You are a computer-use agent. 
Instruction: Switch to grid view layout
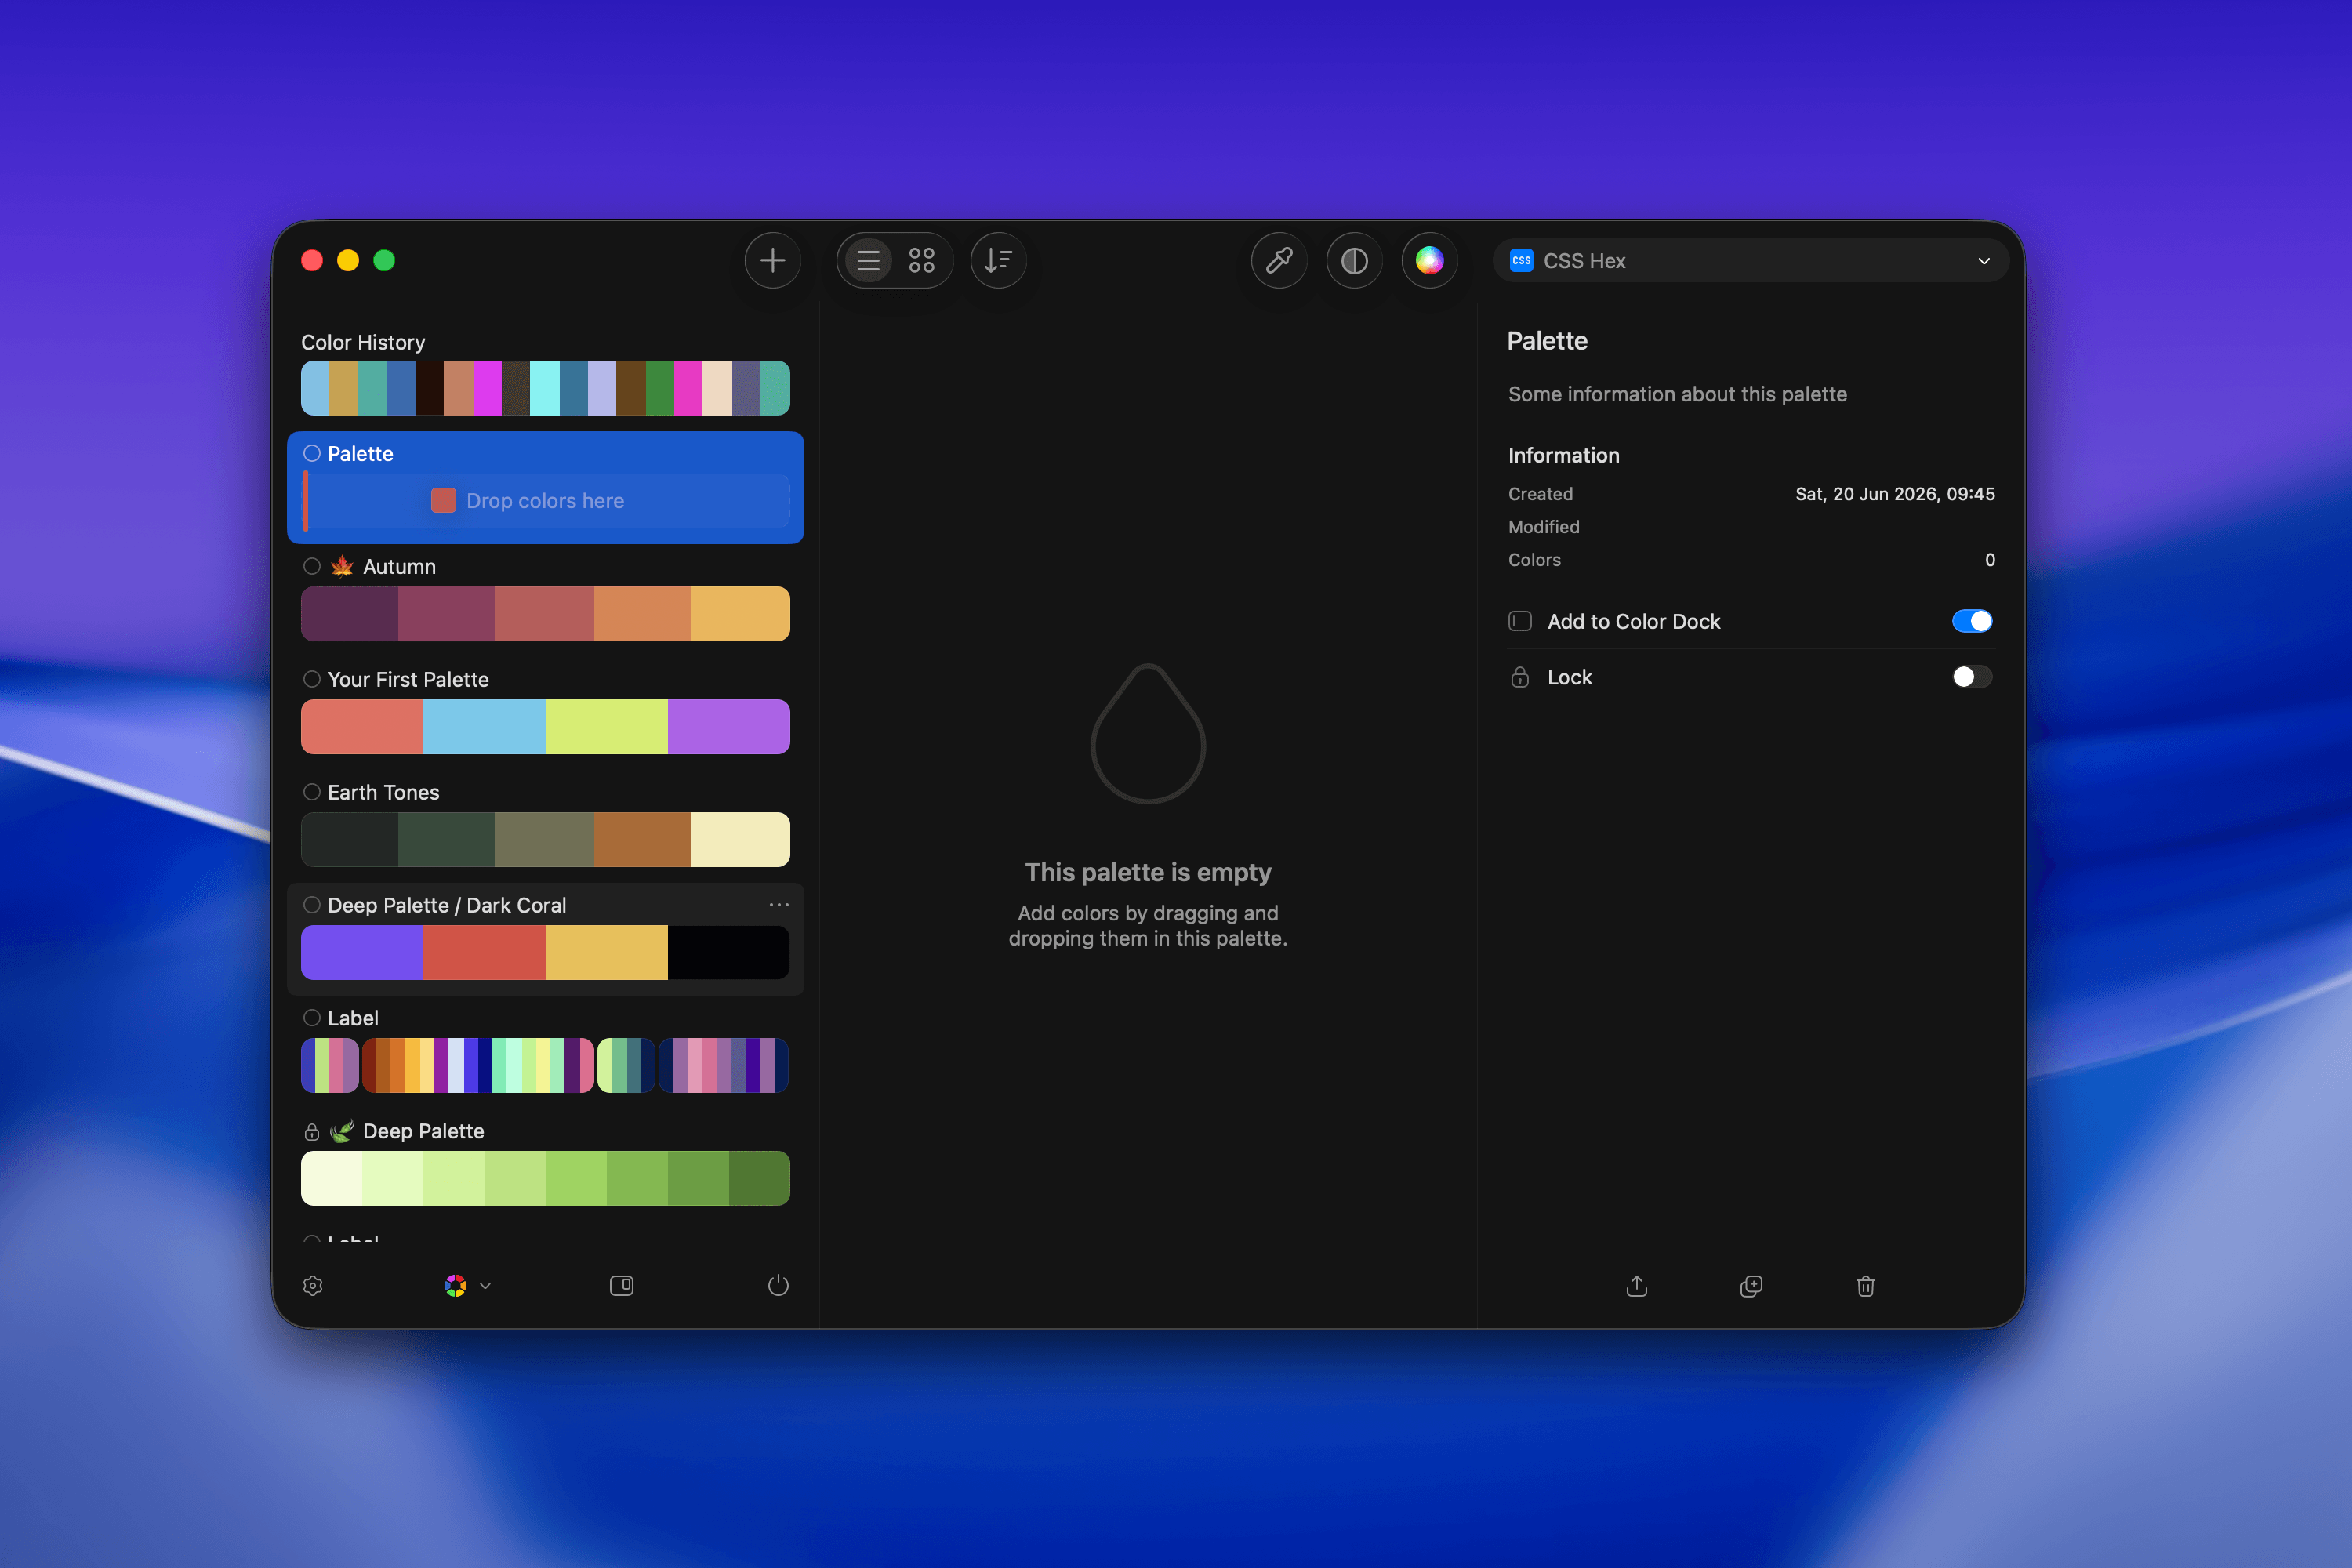click(x=921, y=261)
